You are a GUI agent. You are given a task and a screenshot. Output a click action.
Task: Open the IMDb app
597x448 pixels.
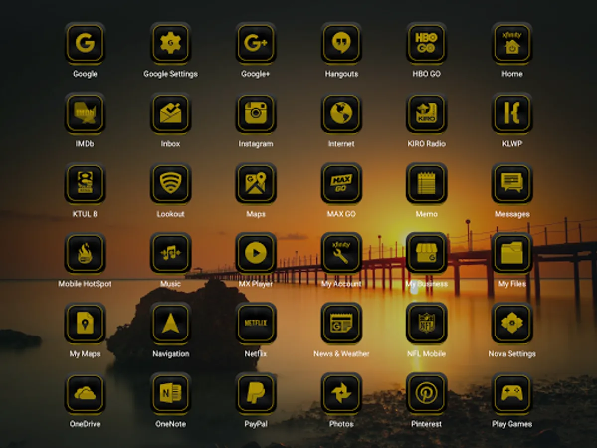click(x=85, y=113)
